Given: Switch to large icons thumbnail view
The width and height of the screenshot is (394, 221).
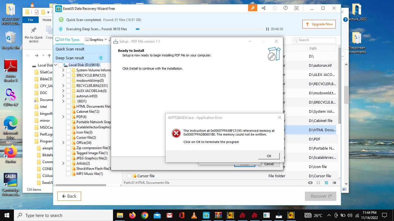Looking at the screenshot, I should click(318, 183).
